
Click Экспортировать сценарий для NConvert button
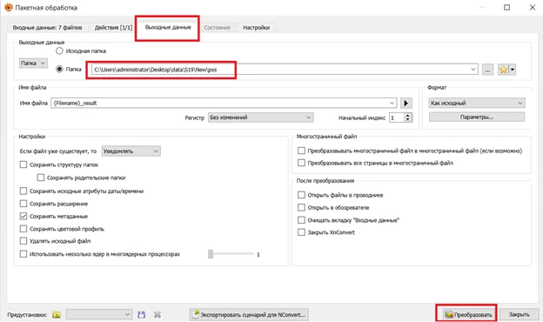click(249, 314)
